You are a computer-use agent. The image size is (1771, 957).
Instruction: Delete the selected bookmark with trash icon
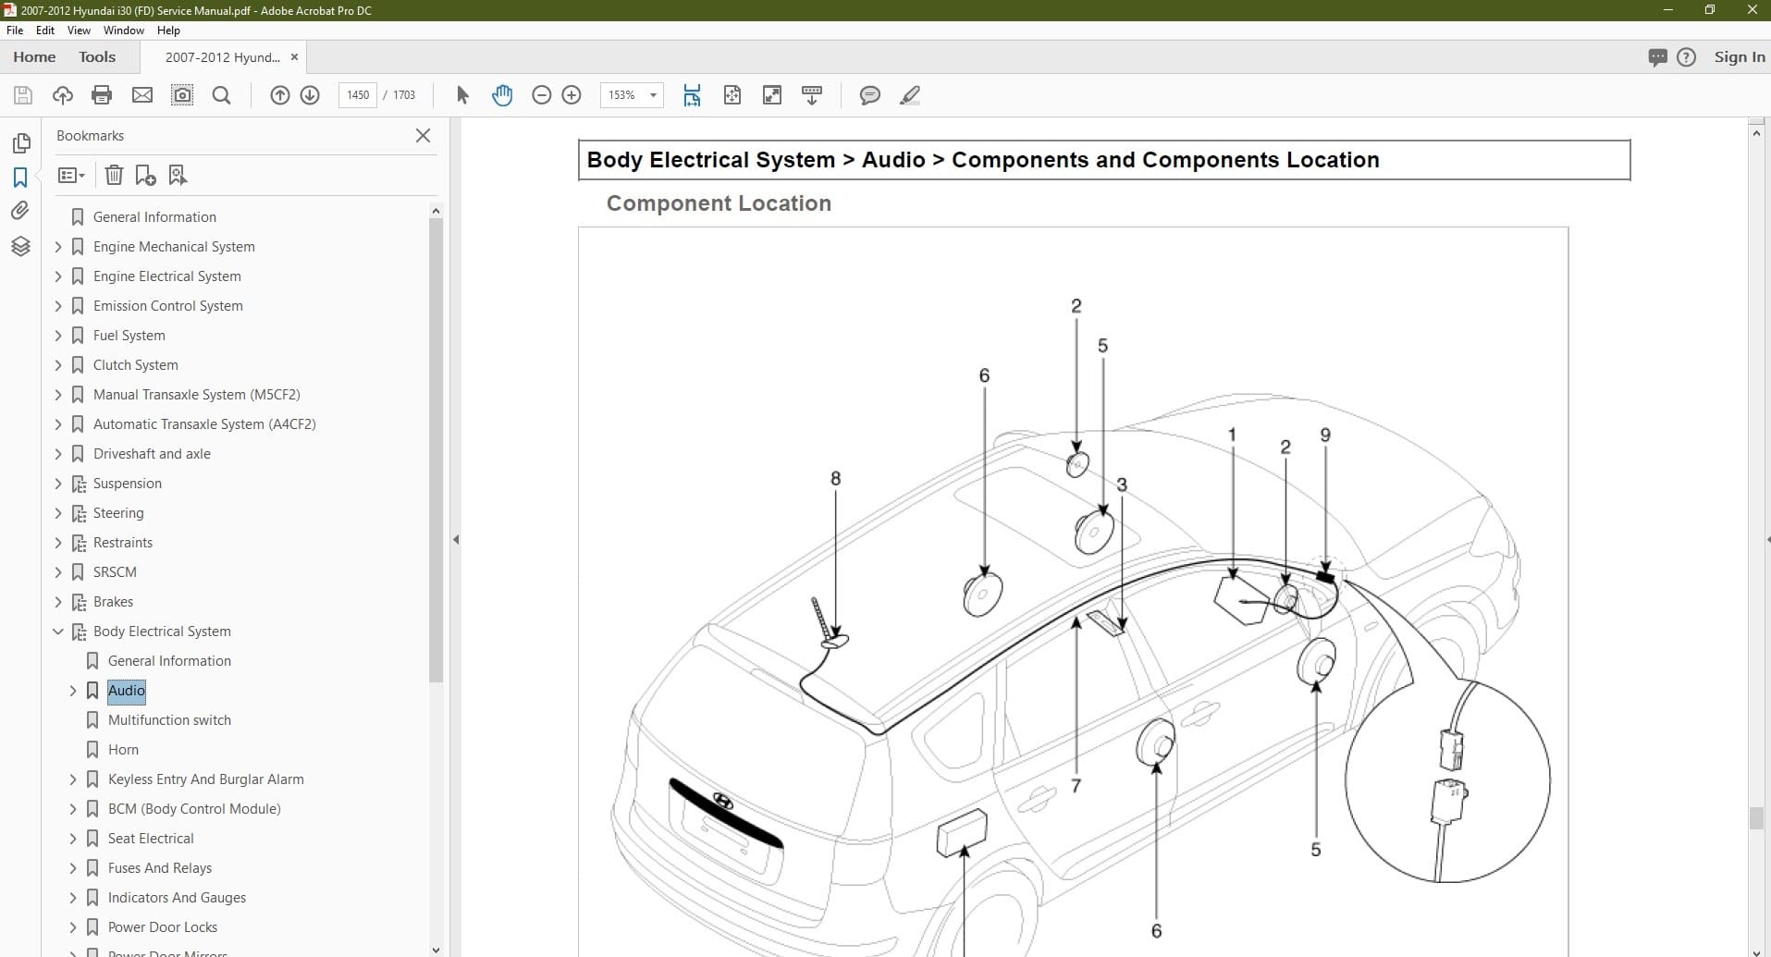[x=114, y=175]
